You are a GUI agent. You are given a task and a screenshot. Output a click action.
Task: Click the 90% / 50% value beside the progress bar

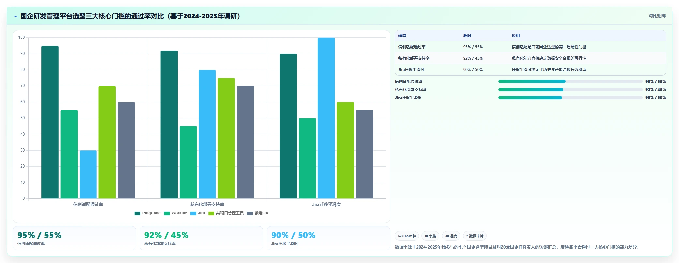656,98
